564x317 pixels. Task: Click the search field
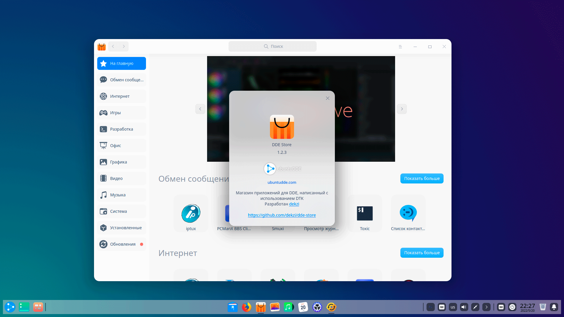click(273, 46)
